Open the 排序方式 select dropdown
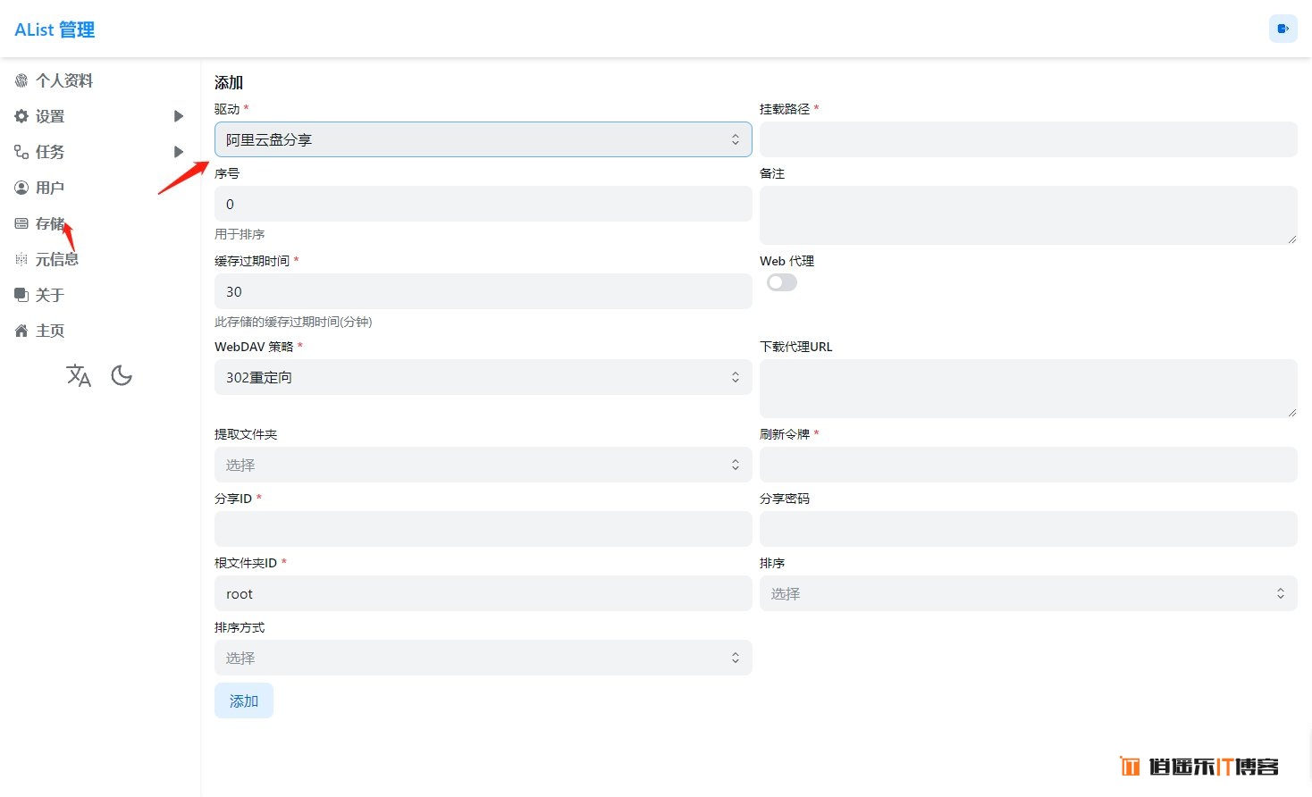This screenshot has height=797, width=1312. pyautogui.click(x=484, y=658)
